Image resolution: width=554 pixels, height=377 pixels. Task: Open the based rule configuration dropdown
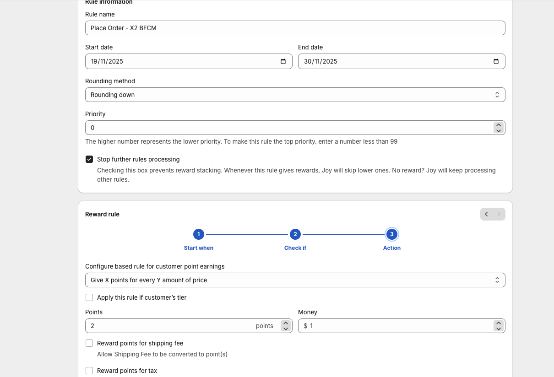coord(295,280)
